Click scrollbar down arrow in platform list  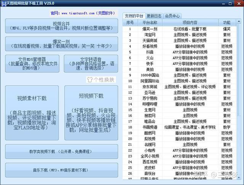pyautogui.click(x=239, y=177)
